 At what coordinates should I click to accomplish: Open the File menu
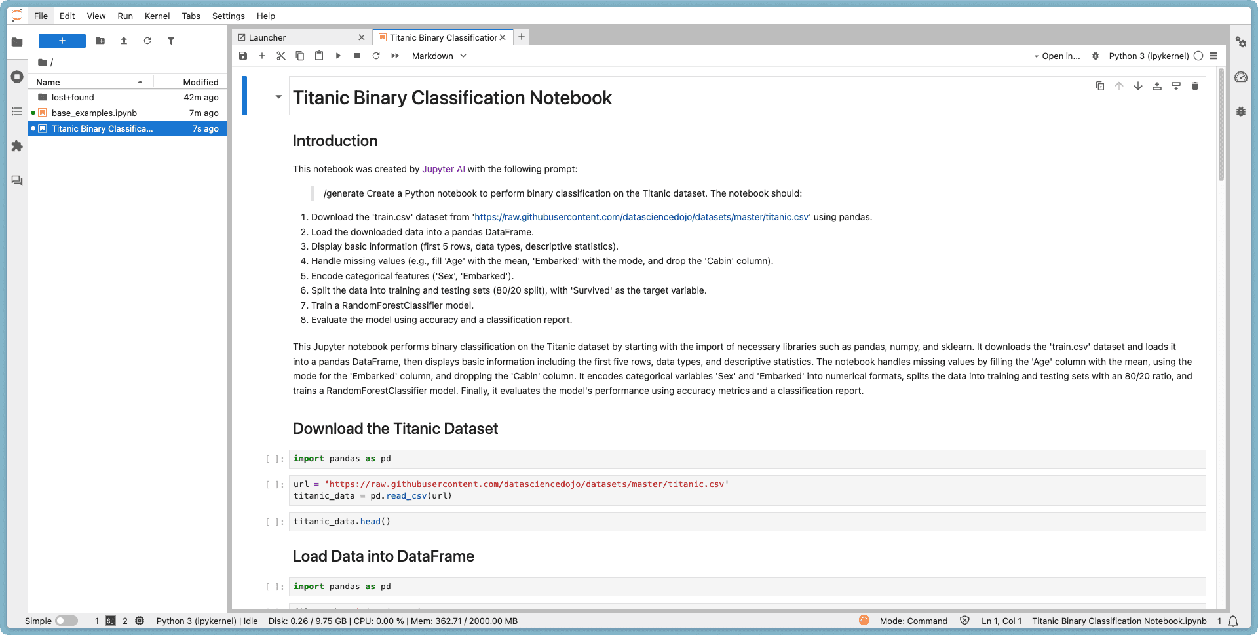point(41,16)
